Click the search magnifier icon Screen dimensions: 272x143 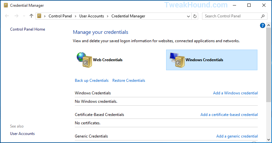[x=263, y=16]
